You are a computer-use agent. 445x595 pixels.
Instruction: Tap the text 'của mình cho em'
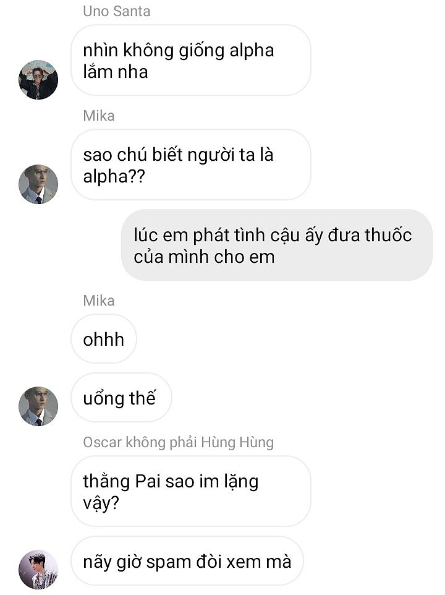pyautogui.click(x=204, y=257)
